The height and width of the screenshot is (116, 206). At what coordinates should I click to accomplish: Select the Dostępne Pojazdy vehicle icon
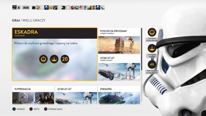tap(152, 48)
